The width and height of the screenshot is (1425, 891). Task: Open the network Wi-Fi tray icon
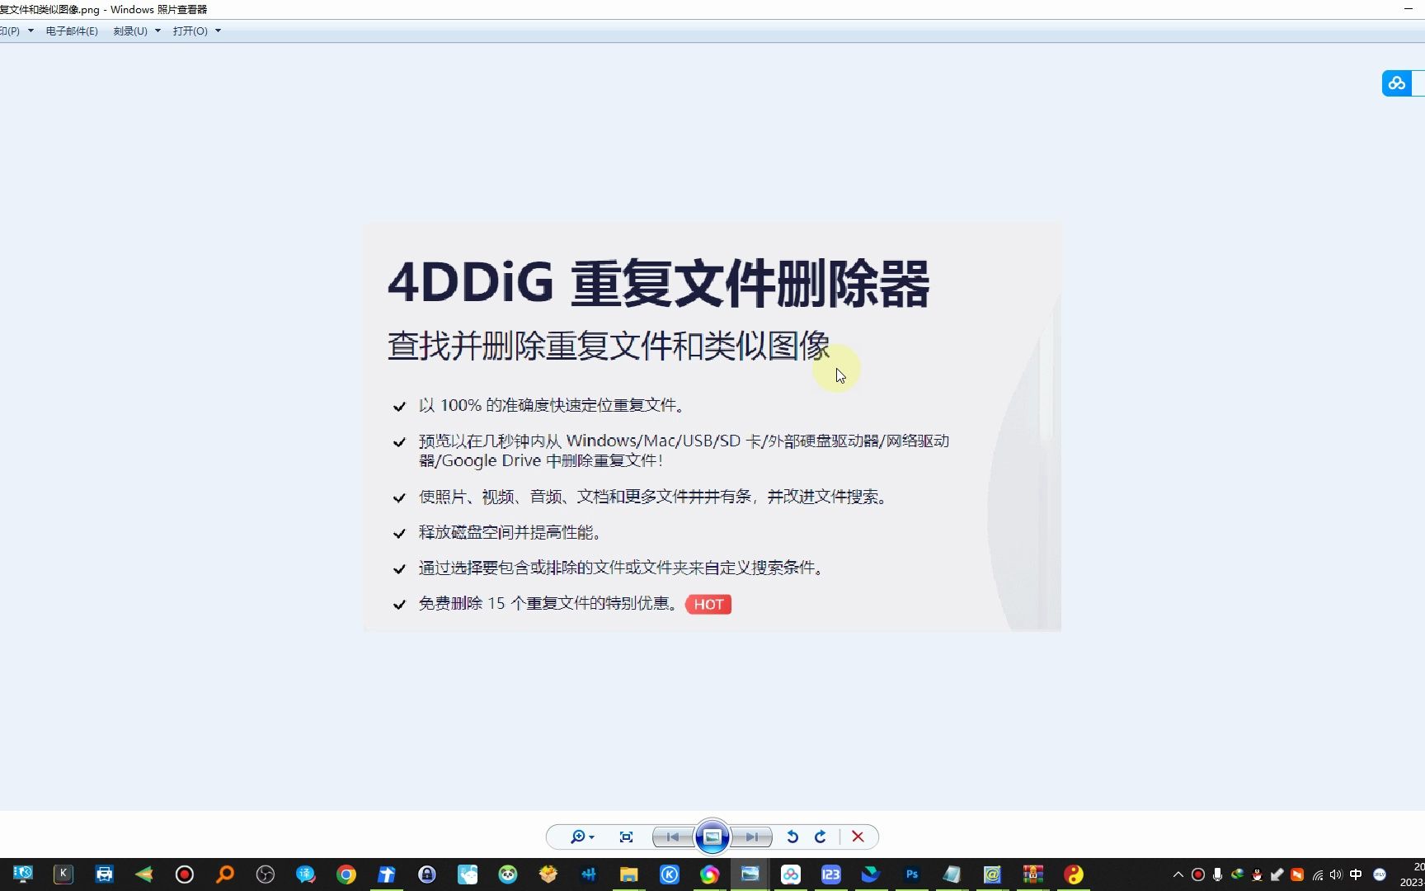pos(1318,874)
